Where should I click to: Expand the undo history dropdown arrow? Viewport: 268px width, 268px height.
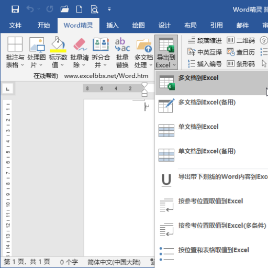click(x=39, y=9)
